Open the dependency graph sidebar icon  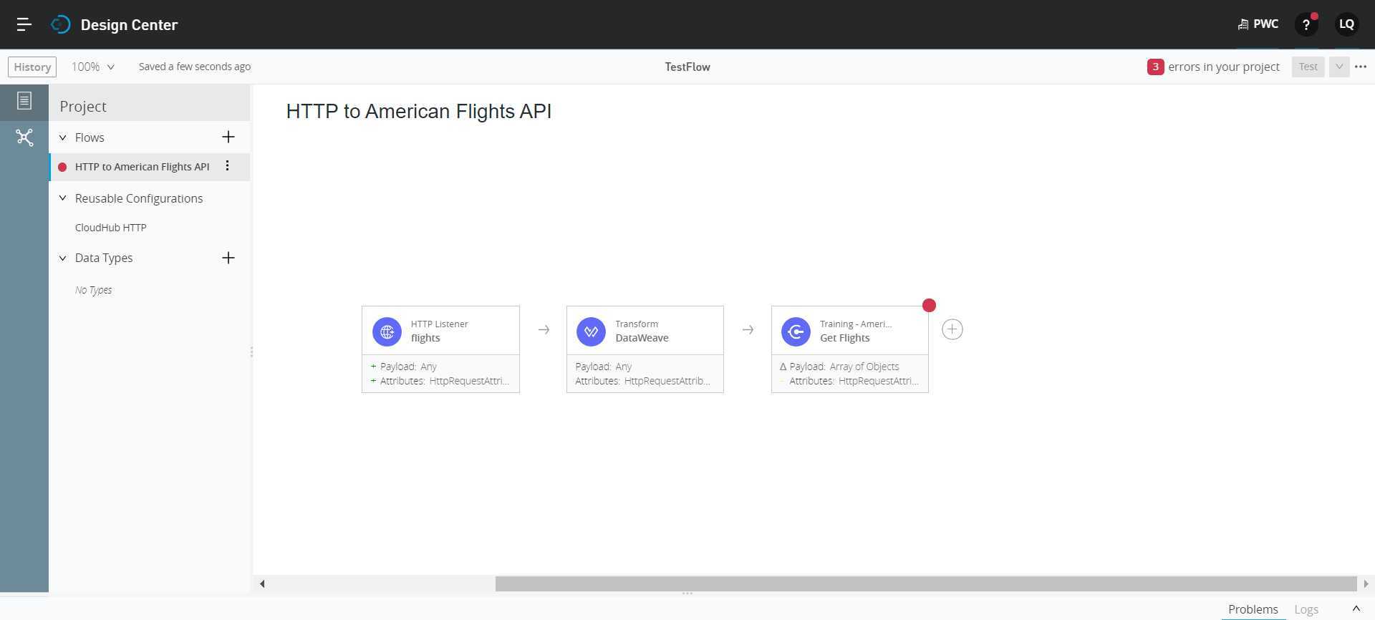coord(24,137)
